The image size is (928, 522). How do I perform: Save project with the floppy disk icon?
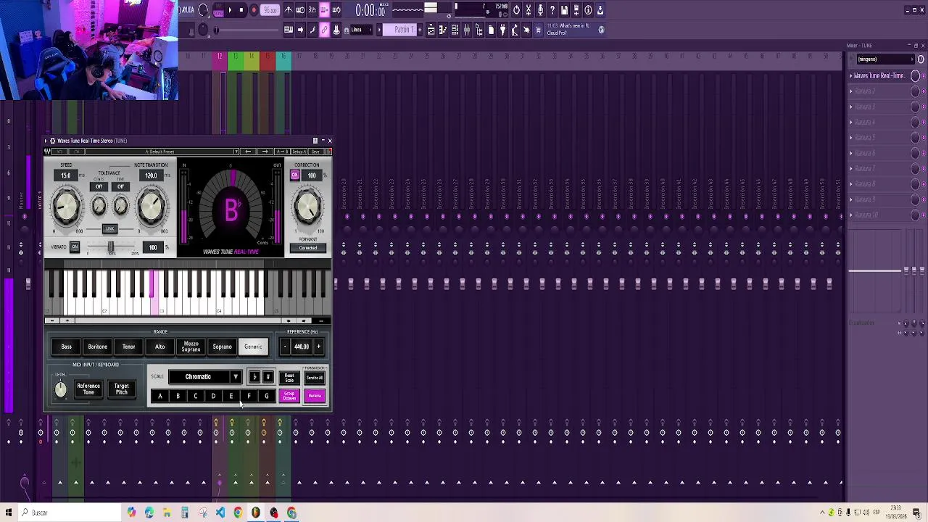tap(564, 10)
